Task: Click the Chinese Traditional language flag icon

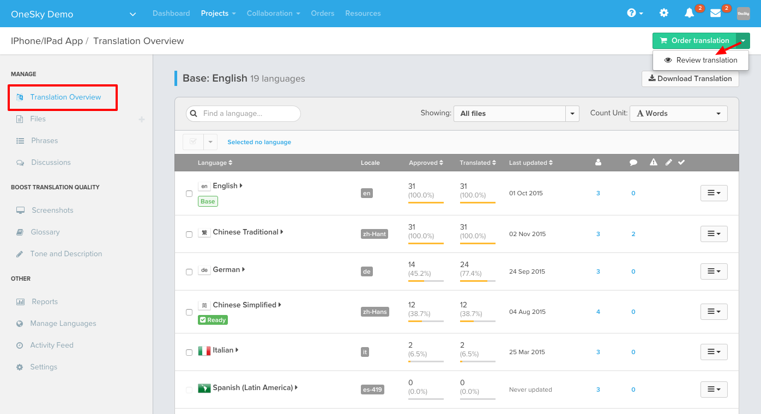Action: (204, 232)
